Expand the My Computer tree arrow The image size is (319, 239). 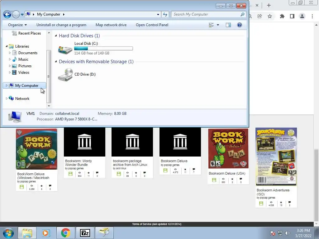[7, 86]
